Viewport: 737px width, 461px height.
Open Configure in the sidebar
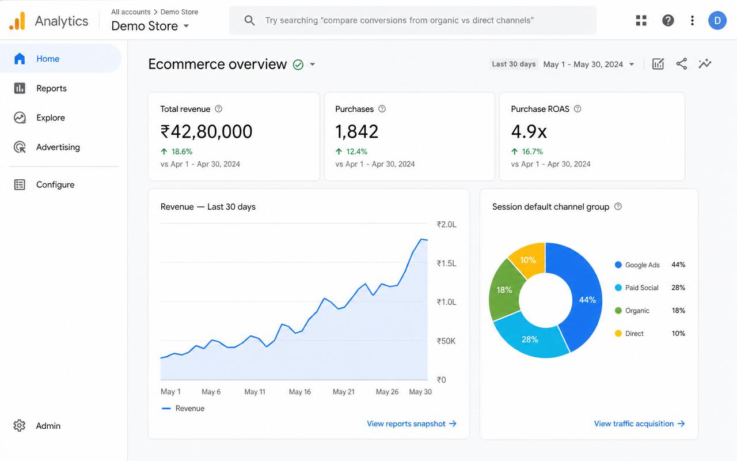[x=60, y=184]
